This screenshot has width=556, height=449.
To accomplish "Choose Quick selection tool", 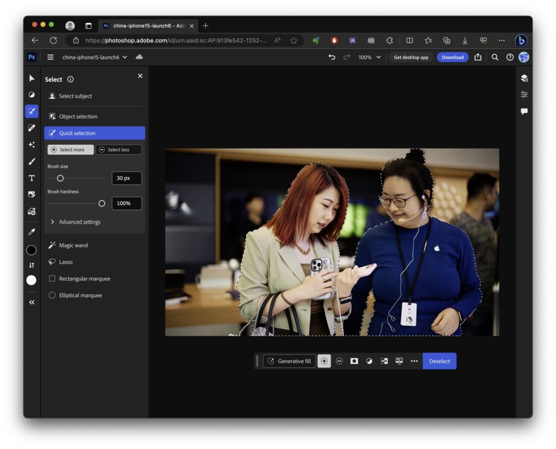I will pyautogui.click(x=94, y=133).
